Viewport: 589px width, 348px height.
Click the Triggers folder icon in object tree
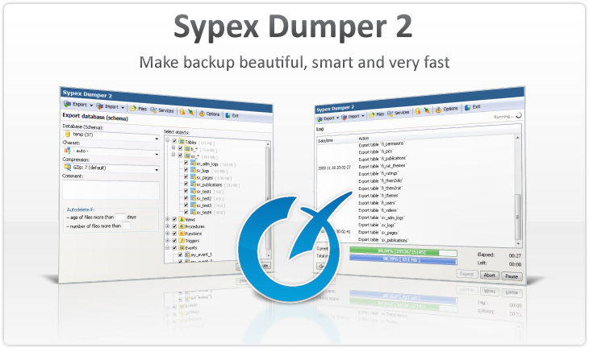pos(182,240)
